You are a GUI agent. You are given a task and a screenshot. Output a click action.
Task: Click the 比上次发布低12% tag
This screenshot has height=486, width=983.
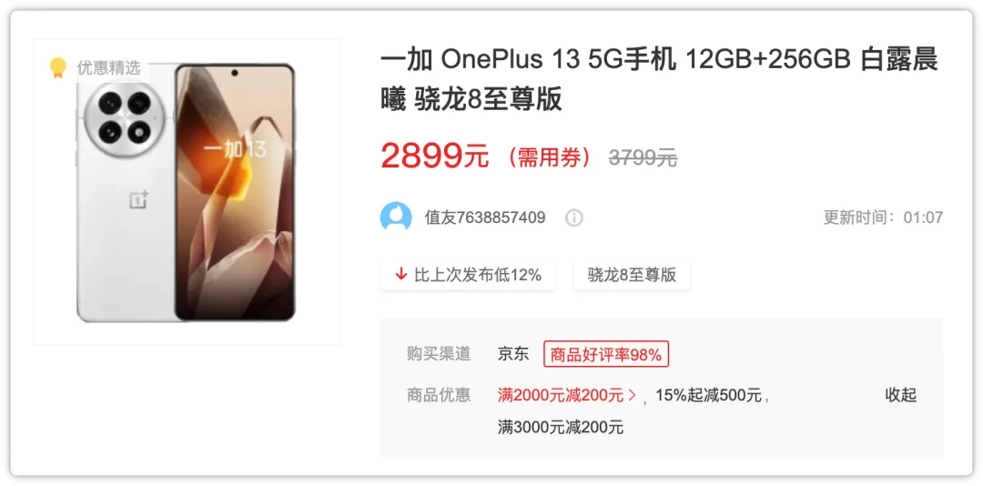click(468, 275)
